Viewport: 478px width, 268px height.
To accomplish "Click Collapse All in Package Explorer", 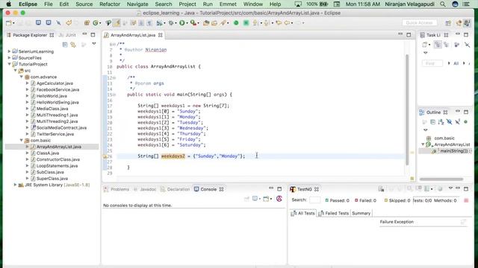I will 65,45.
